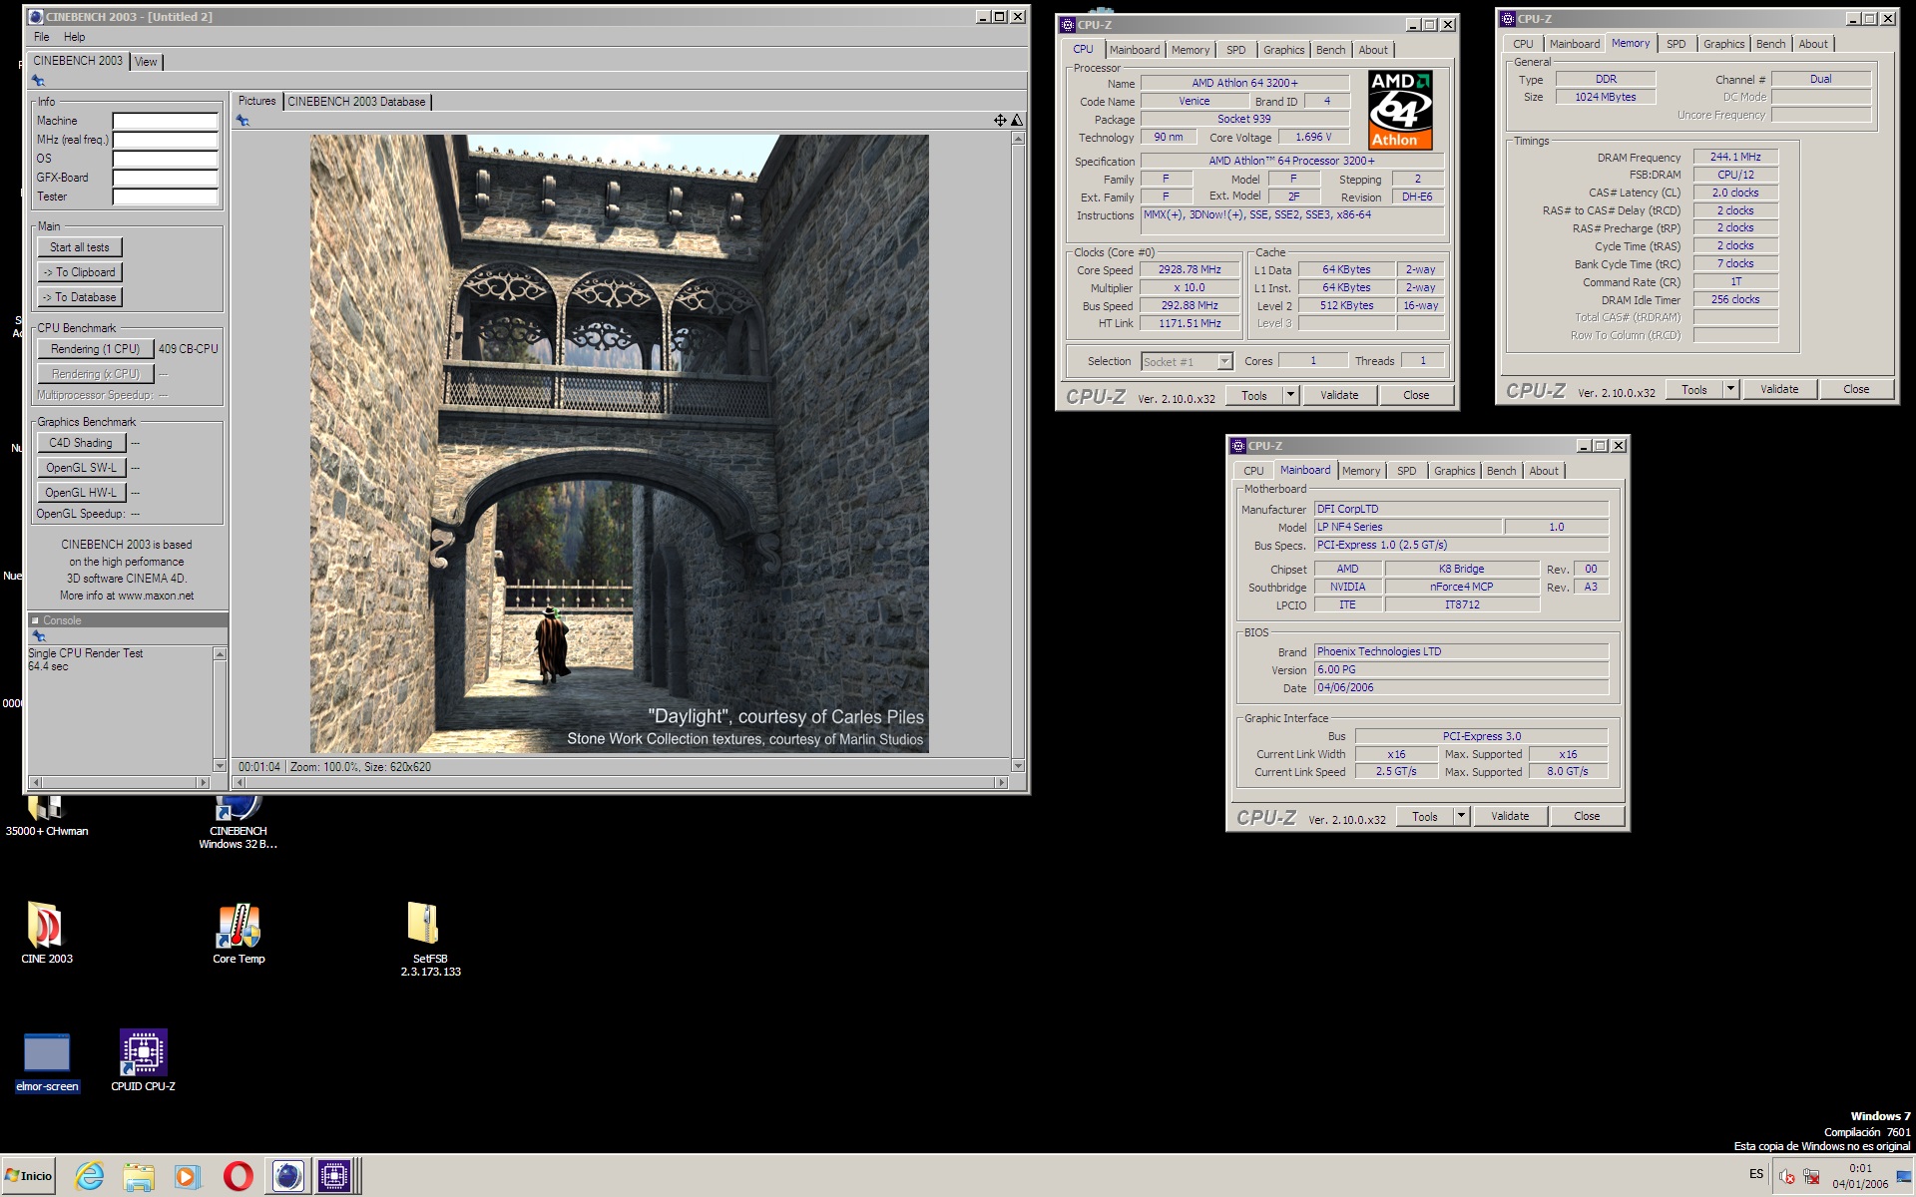Open the Socket #1 selection combo box

(x=1187, y=362)
